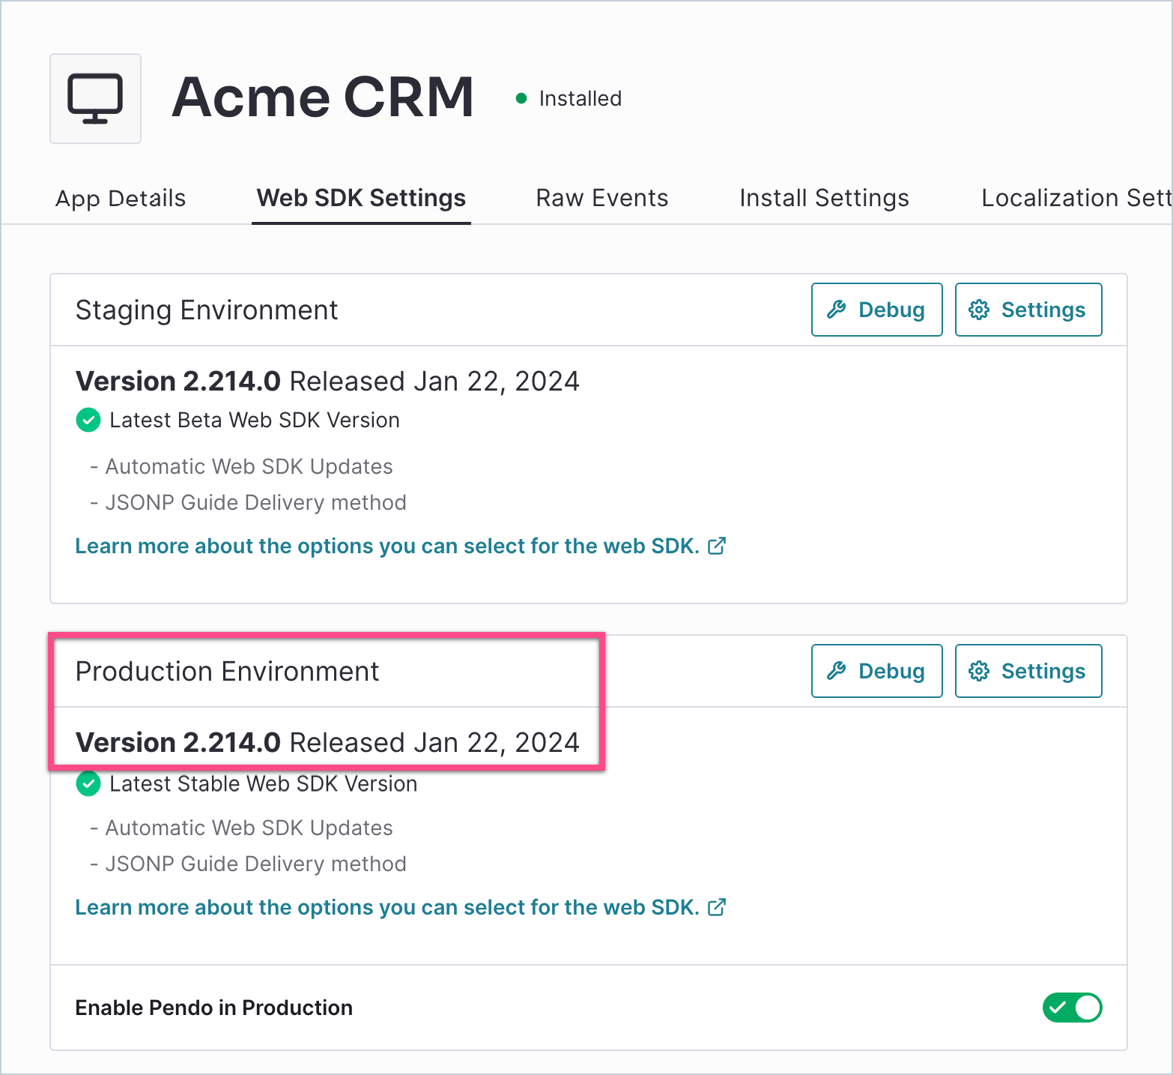Click the external-link icon in Production Environment card

coord(717,907)
